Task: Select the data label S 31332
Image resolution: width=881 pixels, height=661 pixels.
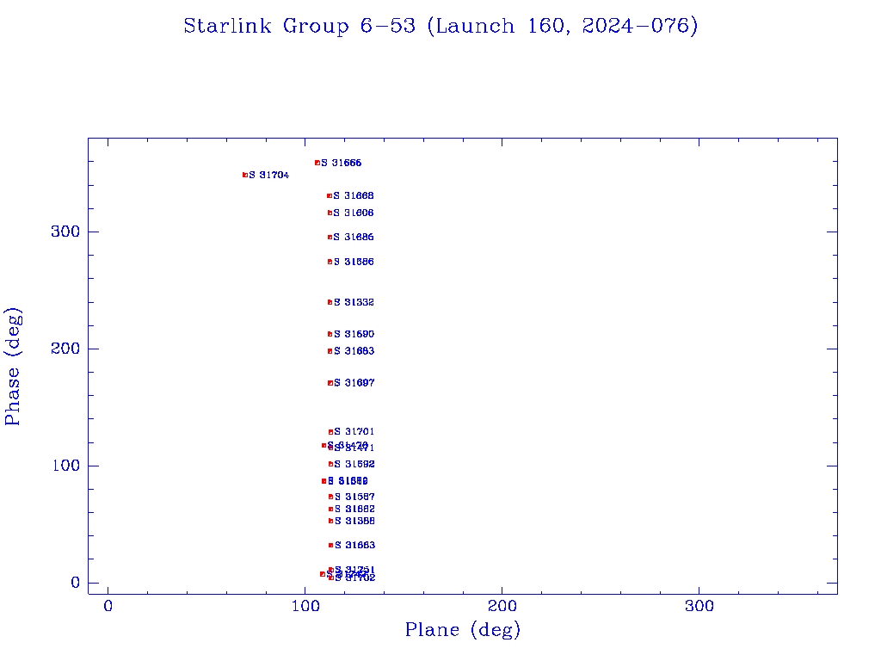Action: (x=354, y=302)
